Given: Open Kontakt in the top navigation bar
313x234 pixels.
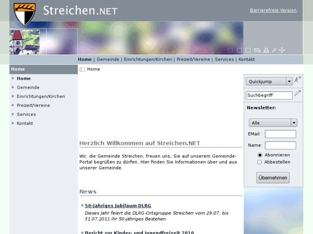Looking at the screenshot, I should click(247, 59).
